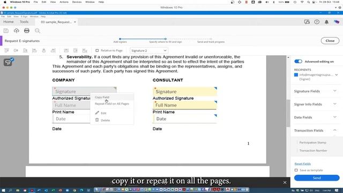Click the Close button for Request E-signatures
This screenshot has width=343, height=193.
(x=330, y=41)
